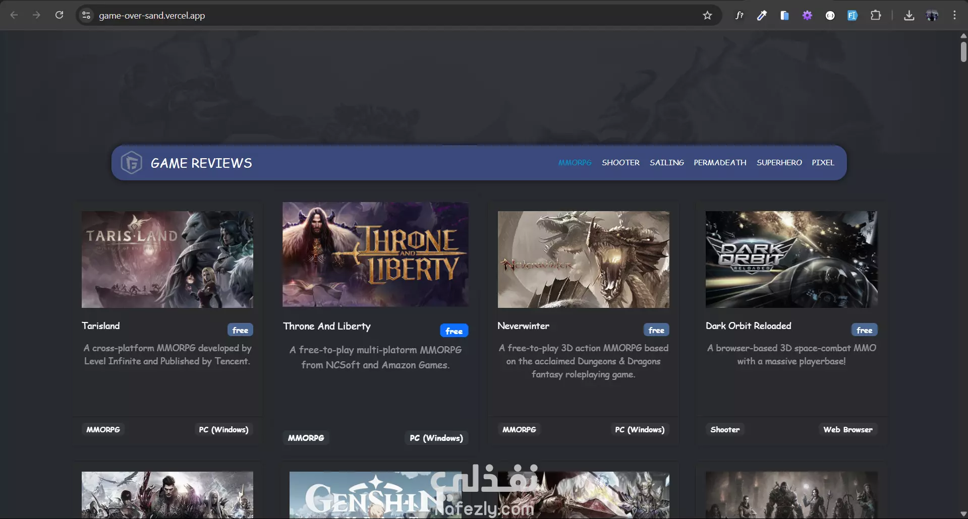Open the white circle extension icon

[x=830, y=16]
